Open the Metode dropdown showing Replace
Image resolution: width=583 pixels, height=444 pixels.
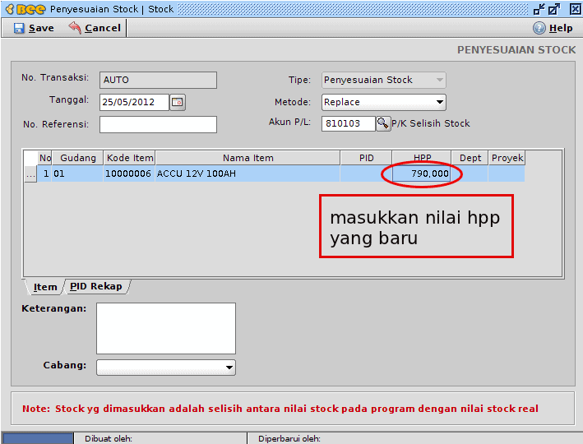(383, 102)
